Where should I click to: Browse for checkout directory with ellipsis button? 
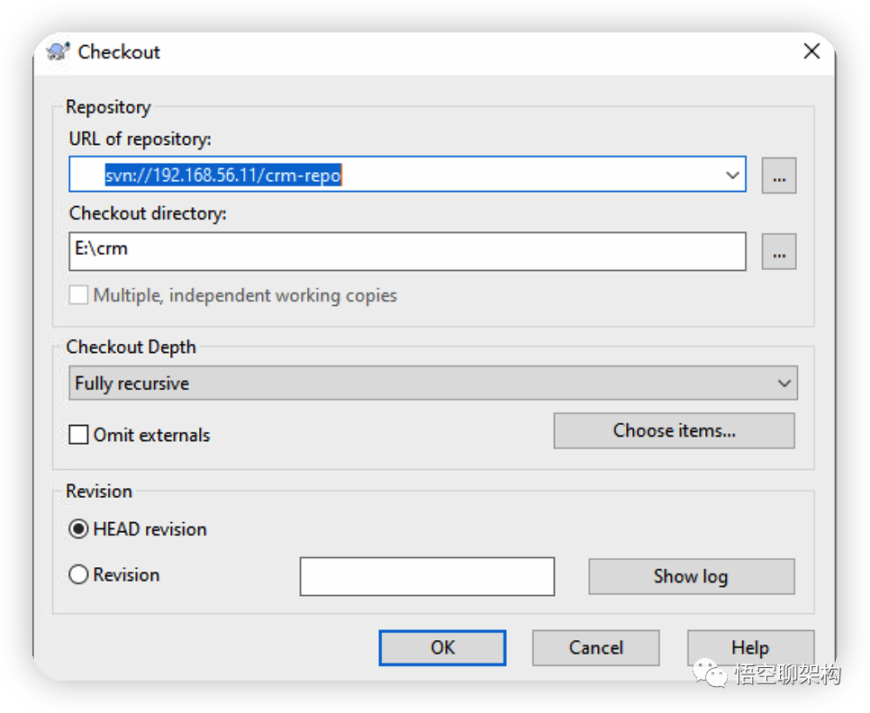click(778, 251)
